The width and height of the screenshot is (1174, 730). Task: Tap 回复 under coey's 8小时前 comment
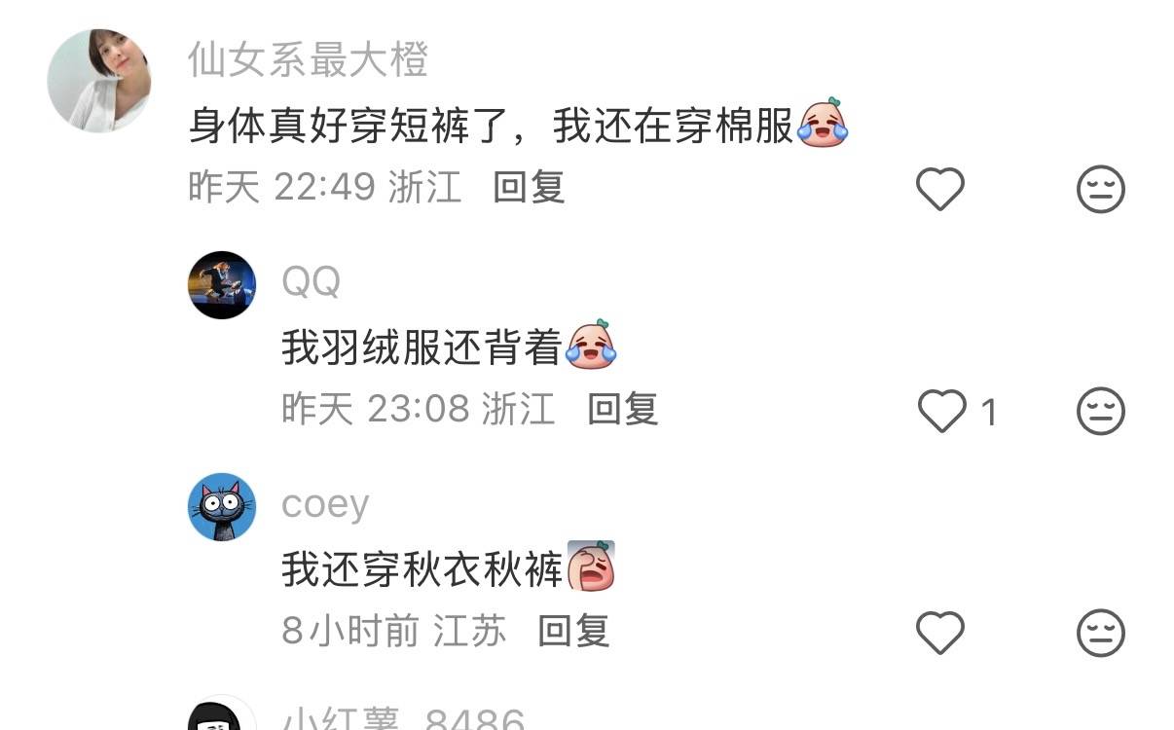tap(573, 631)
